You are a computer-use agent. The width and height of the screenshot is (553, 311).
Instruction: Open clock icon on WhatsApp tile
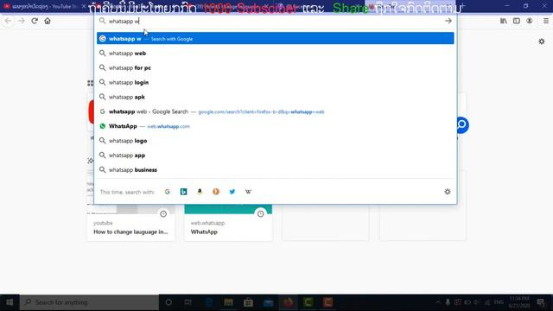260,213
